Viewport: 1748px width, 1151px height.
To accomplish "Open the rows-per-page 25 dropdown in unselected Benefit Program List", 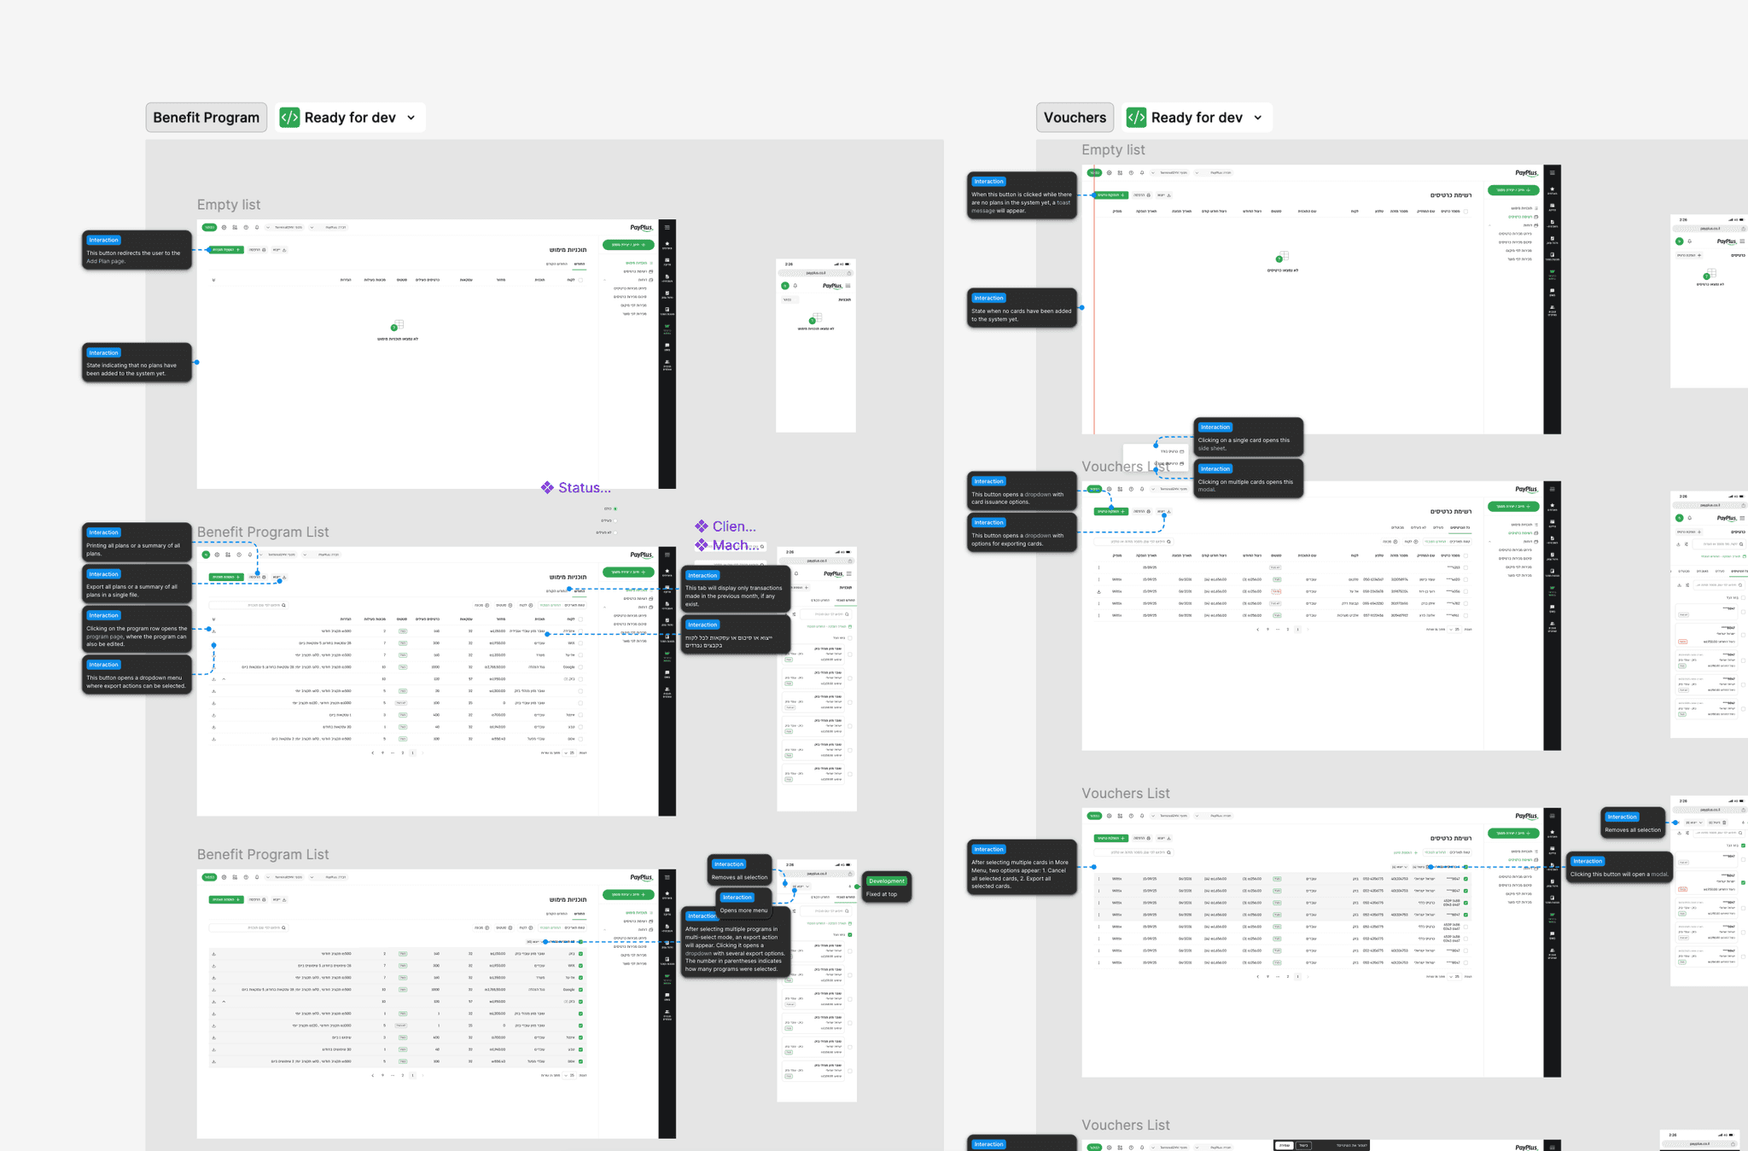I will click(570, 753).
